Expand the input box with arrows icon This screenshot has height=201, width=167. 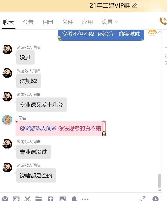(142, 199)
